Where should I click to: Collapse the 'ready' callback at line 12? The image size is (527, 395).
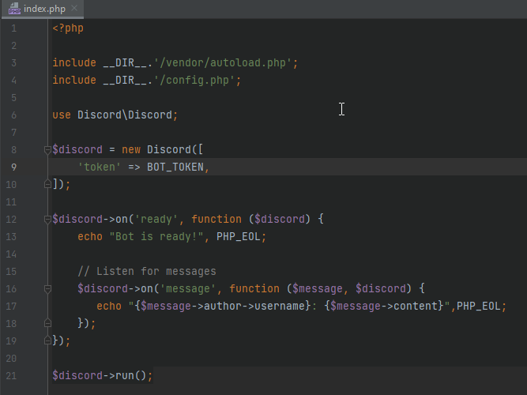pos(47,219)
